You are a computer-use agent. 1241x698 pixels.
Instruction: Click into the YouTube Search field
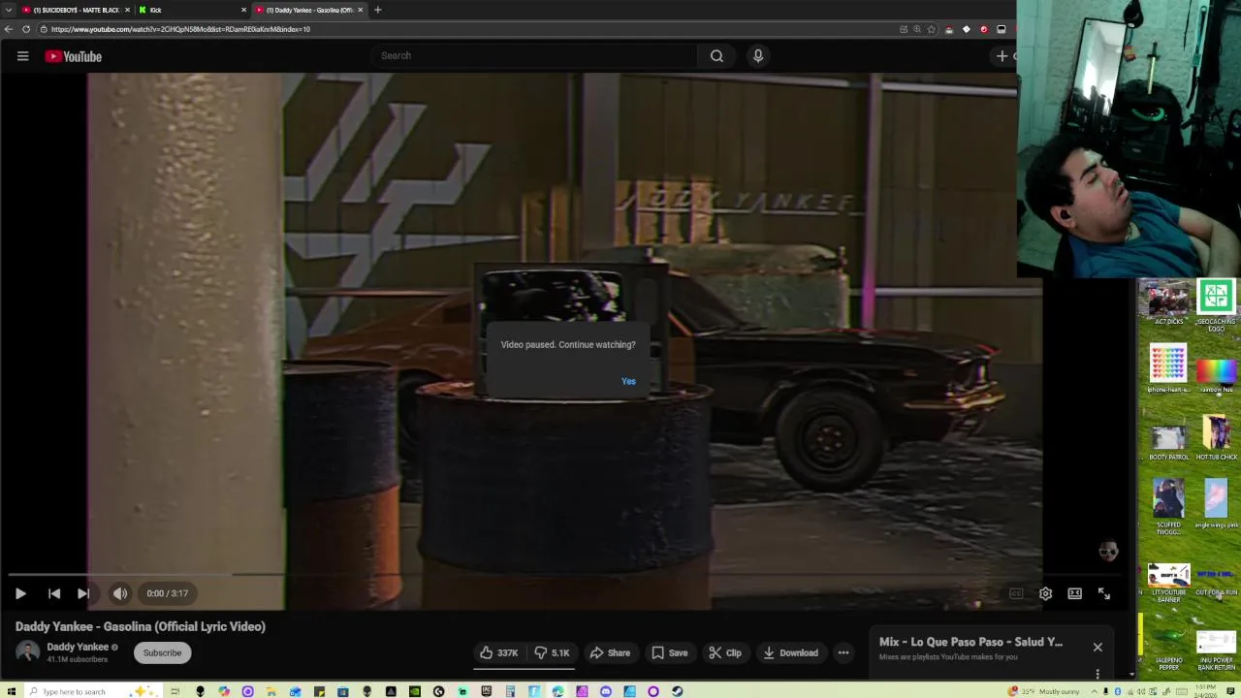533,56
